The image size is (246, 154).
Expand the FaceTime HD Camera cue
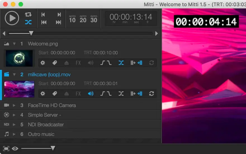click(x=14, y=105)
